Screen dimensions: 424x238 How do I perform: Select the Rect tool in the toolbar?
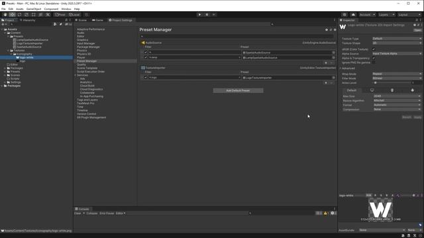point(34,15)
